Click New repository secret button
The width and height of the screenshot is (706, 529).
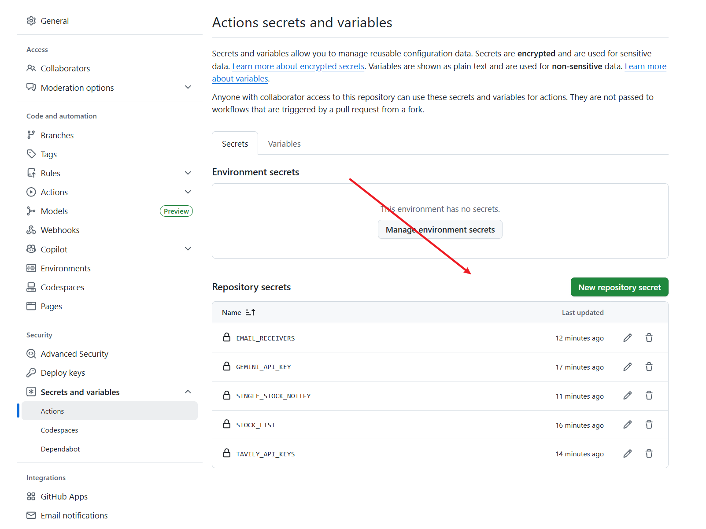(x=619, y=287)
